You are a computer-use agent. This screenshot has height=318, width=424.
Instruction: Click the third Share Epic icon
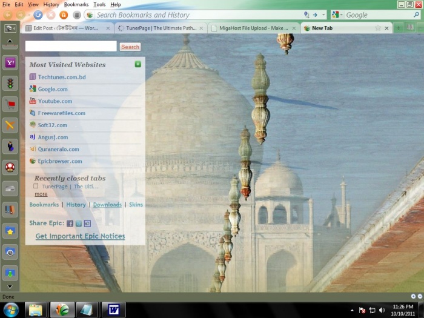tap(87, 224)
